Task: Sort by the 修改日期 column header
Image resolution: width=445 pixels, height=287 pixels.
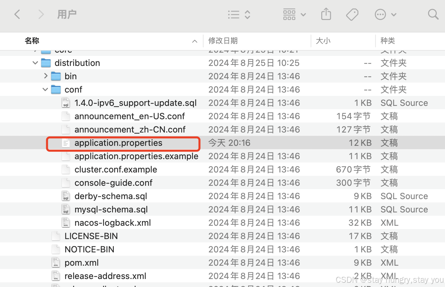Action: (223, 41)
